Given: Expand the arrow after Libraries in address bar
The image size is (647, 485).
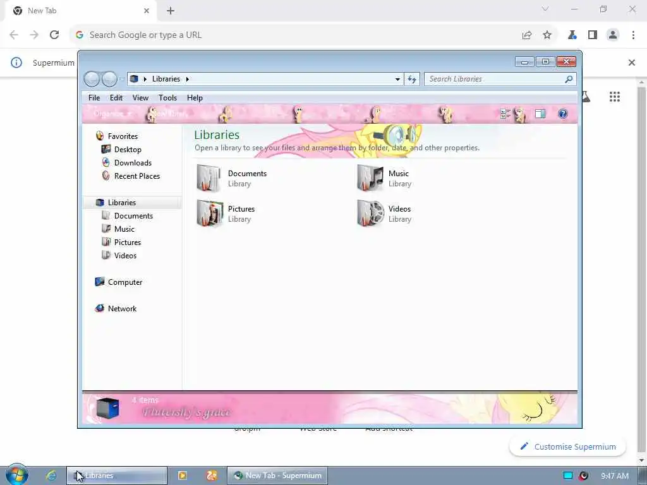Looking at the screenshot, I should (187, 79).
